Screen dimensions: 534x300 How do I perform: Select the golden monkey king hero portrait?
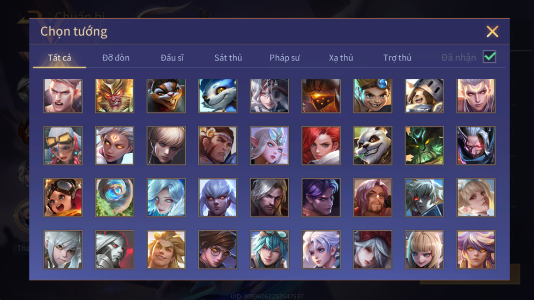click(114, 96)
